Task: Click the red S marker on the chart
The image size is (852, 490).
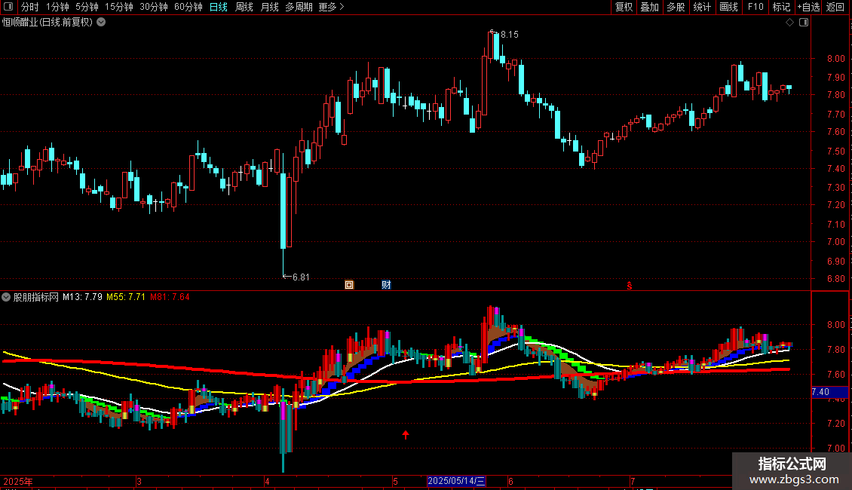Action: pos(630,285)
